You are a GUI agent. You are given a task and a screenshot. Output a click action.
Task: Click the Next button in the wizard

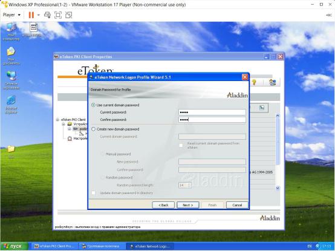tap(188, 205)
